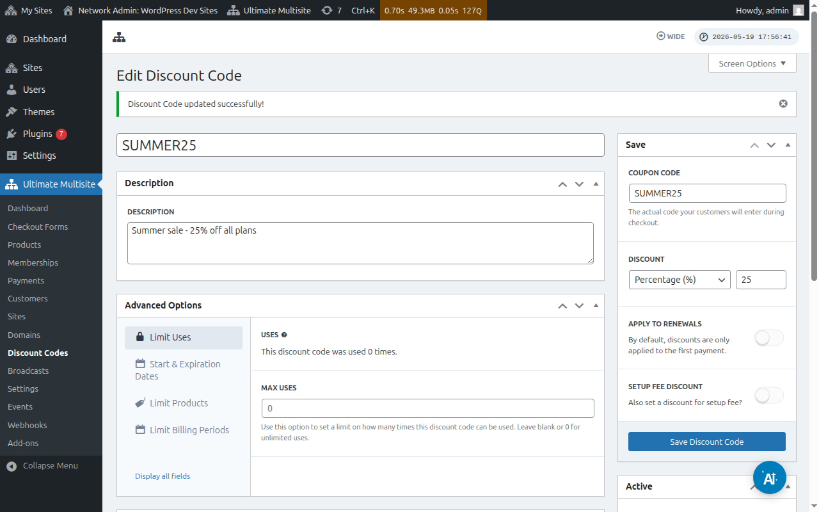
Task: Click the red plugins update count badge
Action: [61, 134]
